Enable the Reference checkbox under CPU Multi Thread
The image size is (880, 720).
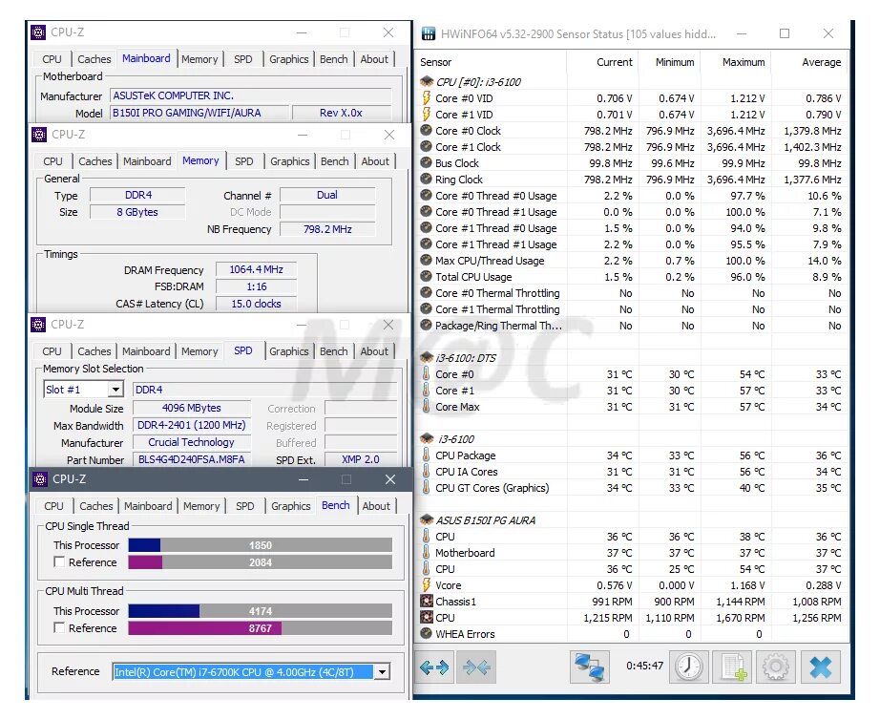[x=59, y=627]
